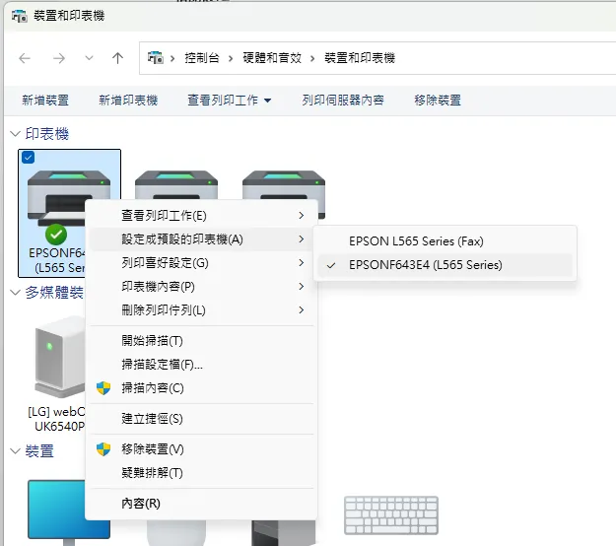Select the second printer icon in 印表機
The height and width of the screenshot is (546, 616).
coord(176,185)
